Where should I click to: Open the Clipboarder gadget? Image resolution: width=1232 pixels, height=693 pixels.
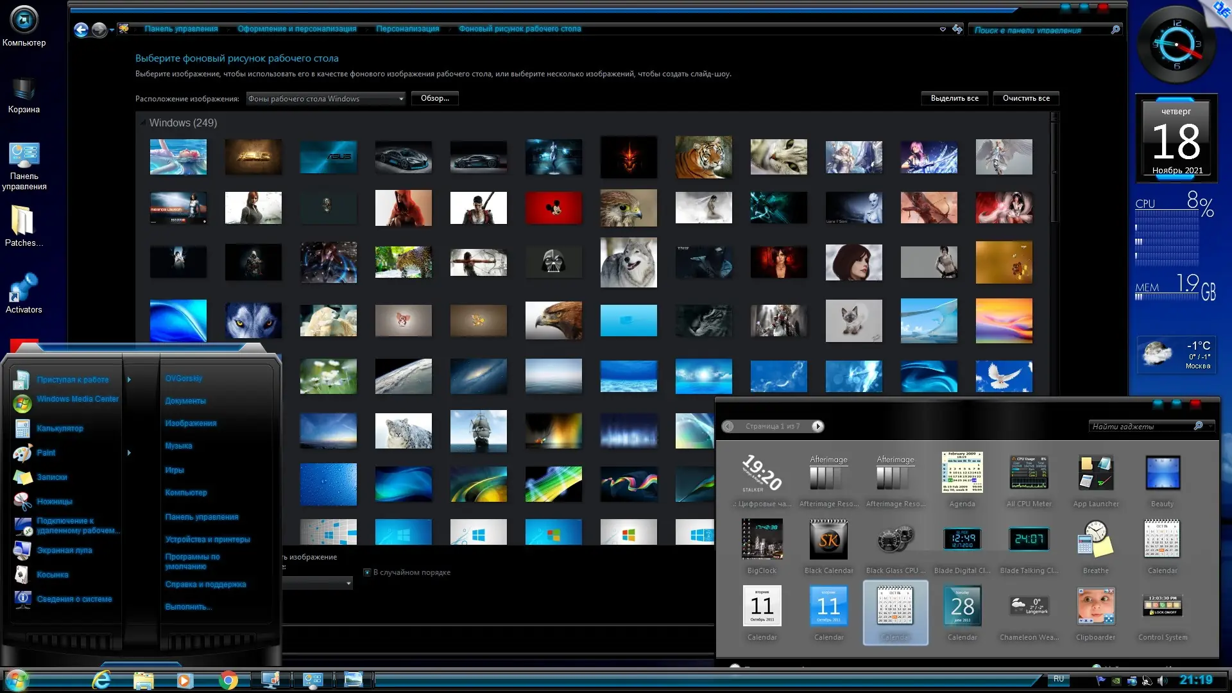[1095, 606]
